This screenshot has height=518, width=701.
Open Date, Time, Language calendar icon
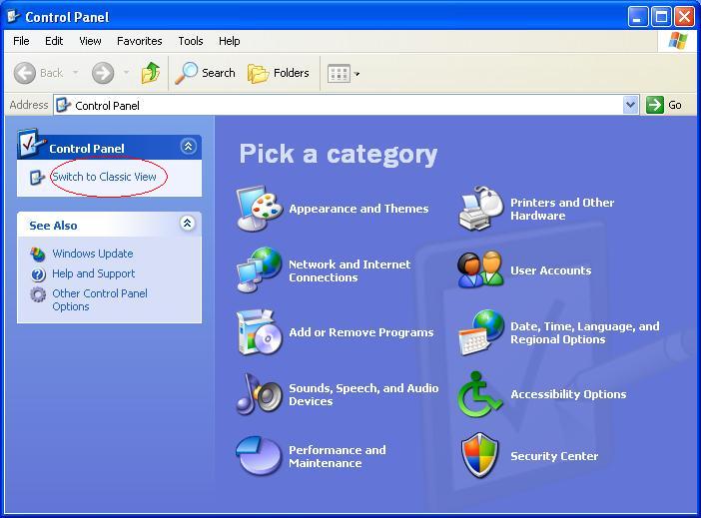click(x=480, y=332)
